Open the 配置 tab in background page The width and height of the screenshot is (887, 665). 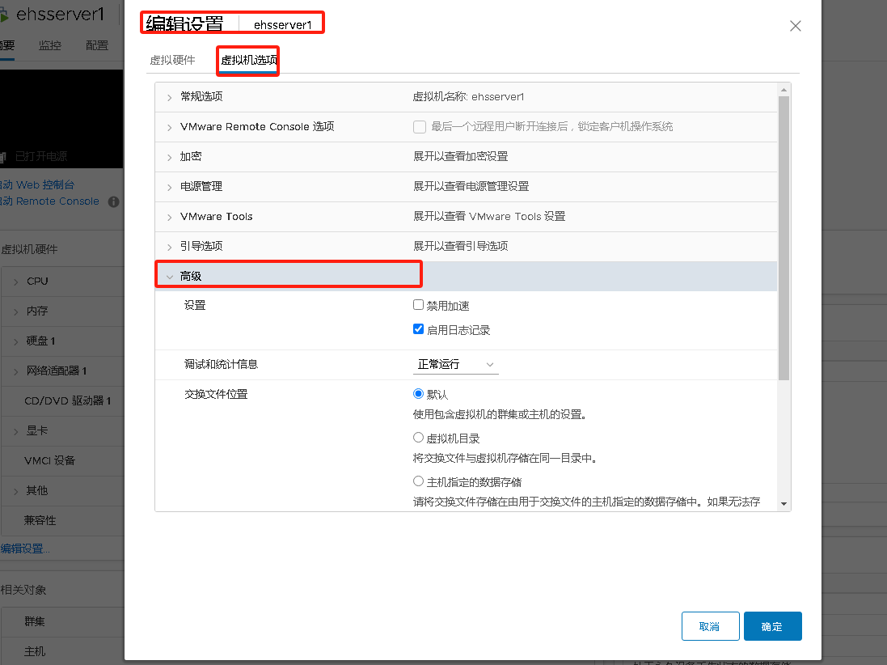[97, 45]
